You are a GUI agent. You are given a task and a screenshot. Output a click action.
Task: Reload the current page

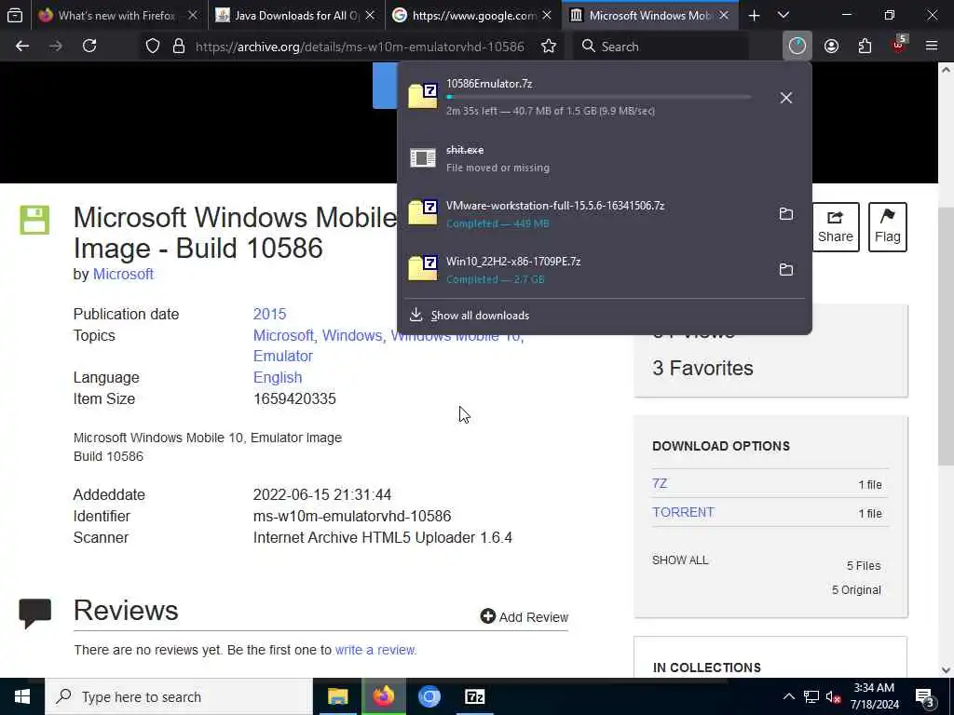point(89,47)
